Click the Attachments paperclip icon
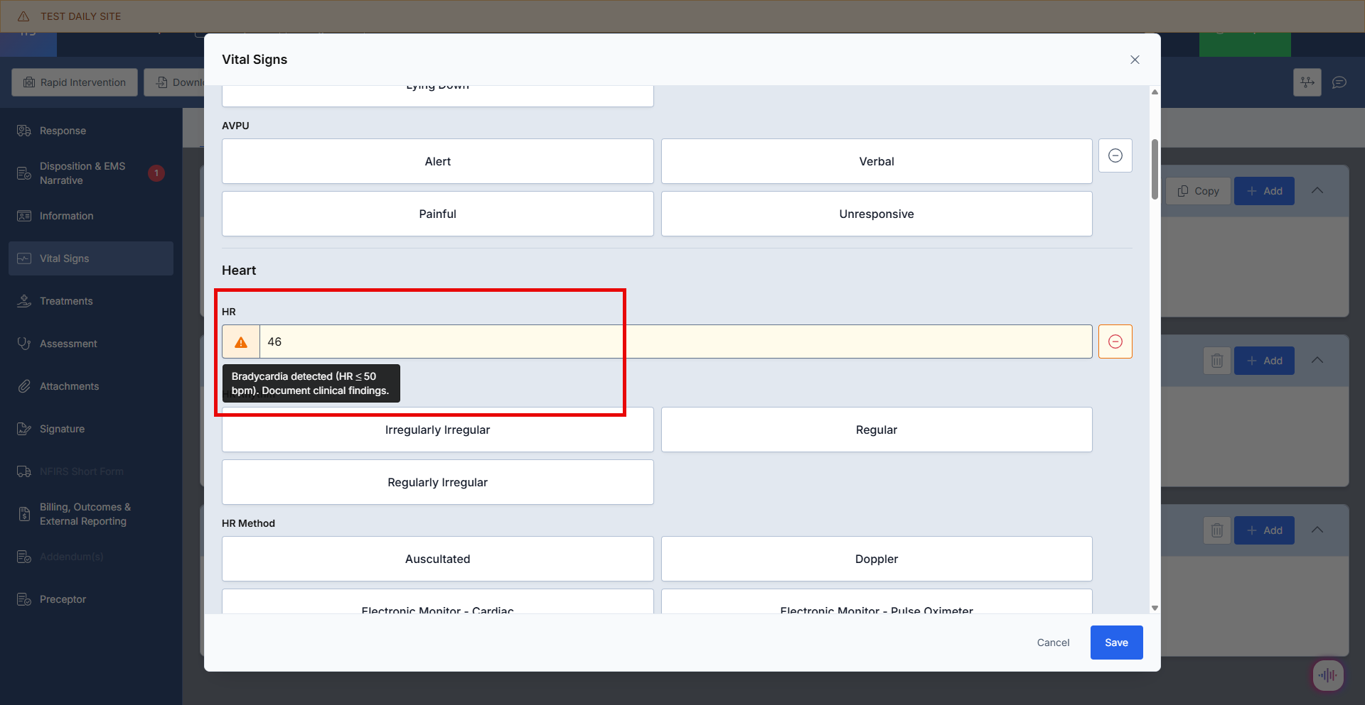 point(24,386)
